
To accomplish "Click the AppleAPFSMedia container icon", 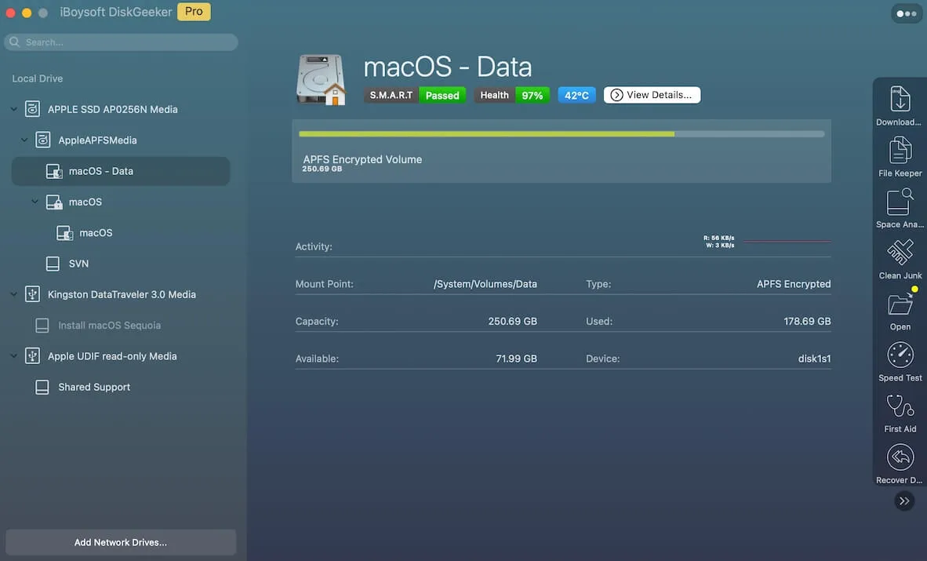I will click(42, 140).
